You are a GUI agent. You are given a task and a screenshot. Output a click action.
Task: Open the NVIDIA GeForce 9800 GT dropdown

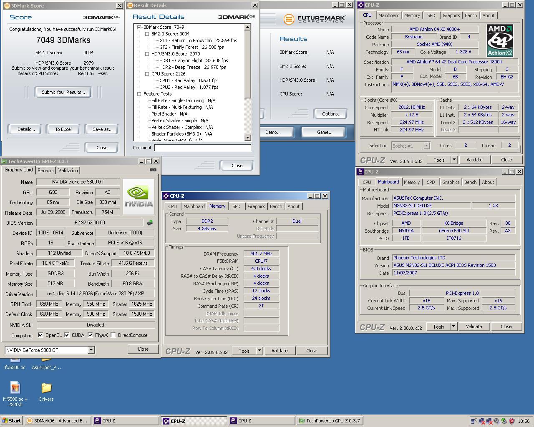[x=91, y=350]
